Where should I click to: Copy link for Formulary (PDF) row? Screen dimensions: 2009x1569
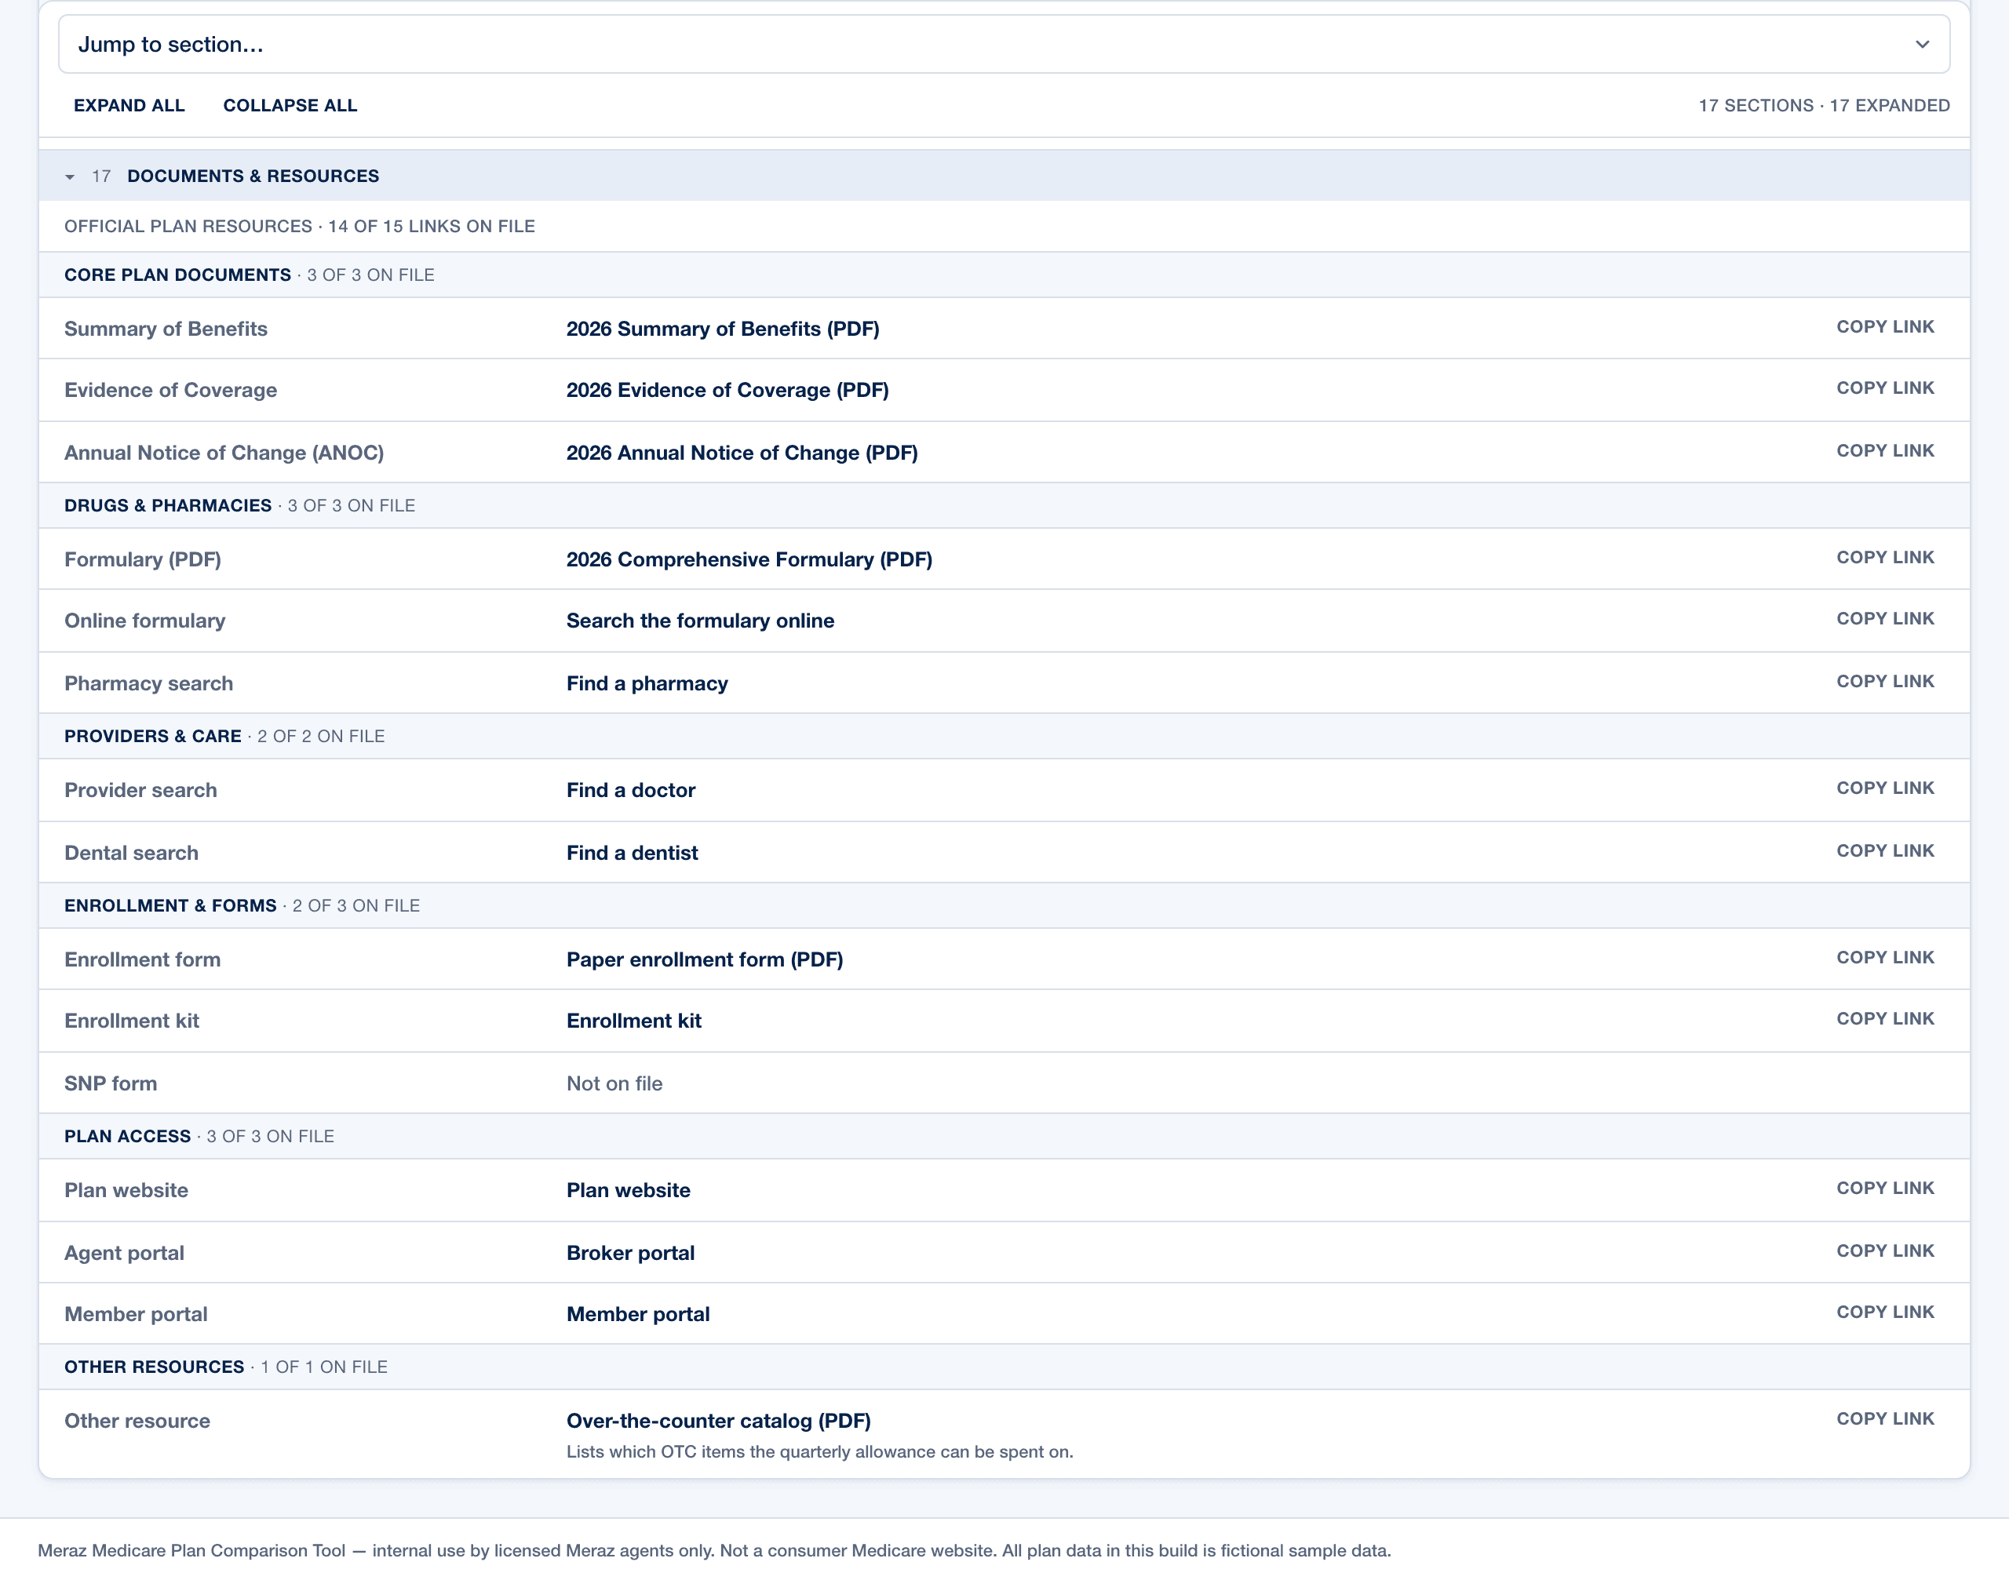click(x=1885, y=557)
